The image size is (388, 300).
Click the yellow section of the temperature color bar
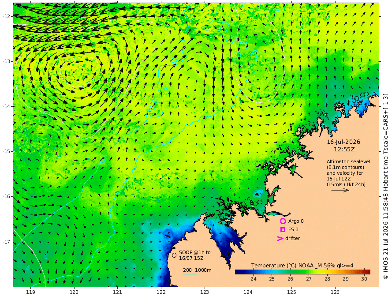pyautogui.click(x=322, y=272)
